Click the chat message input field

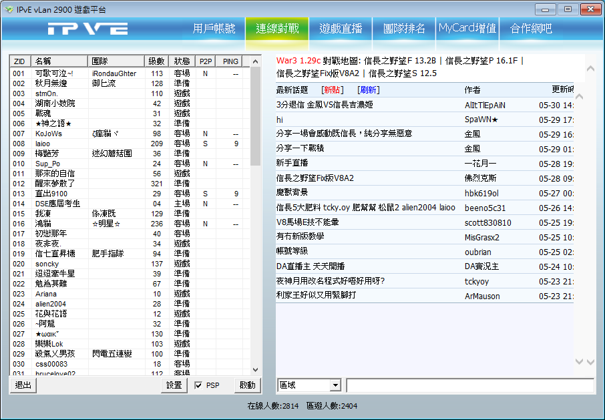[469, 385]
